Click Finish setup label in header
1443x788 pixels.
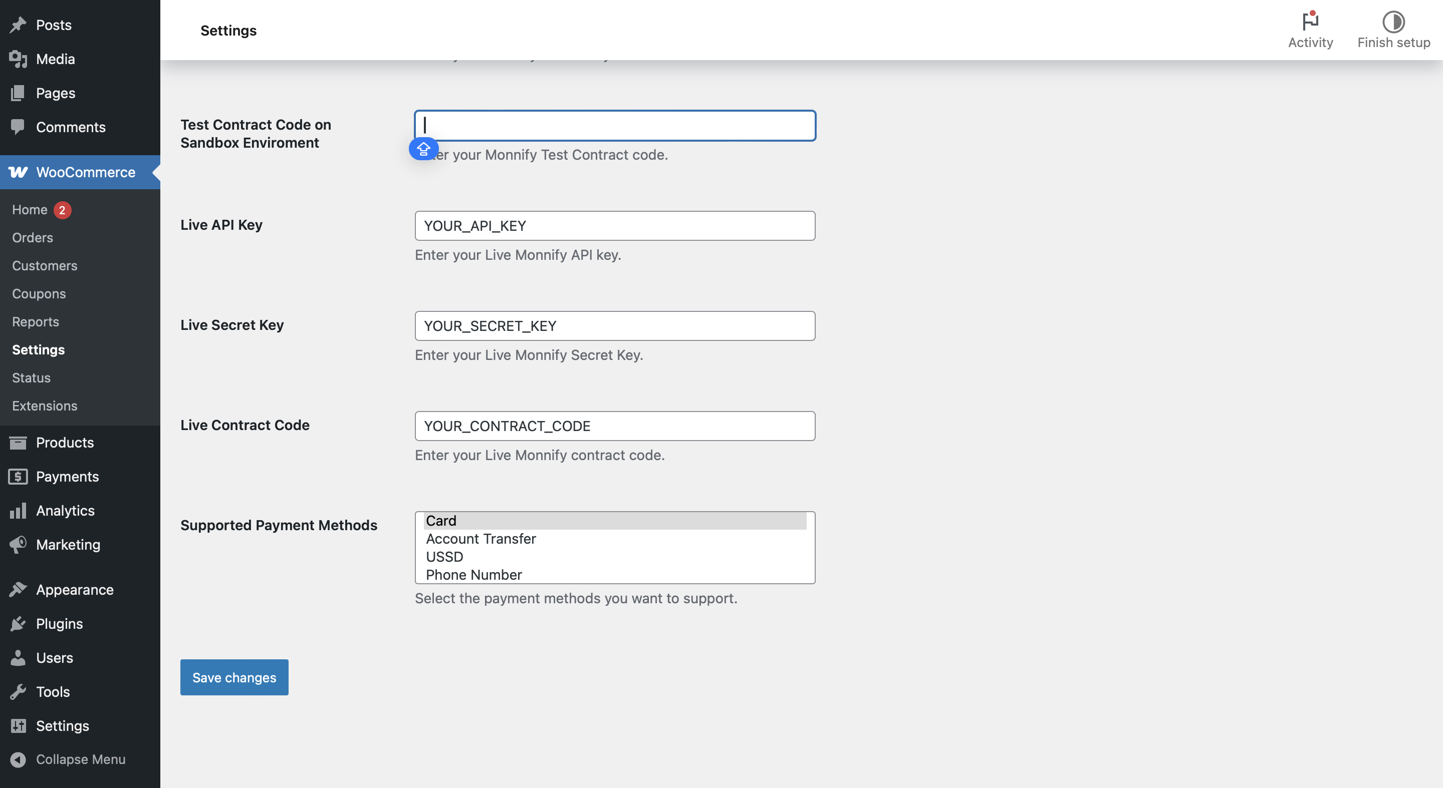tap(1394, 43)
